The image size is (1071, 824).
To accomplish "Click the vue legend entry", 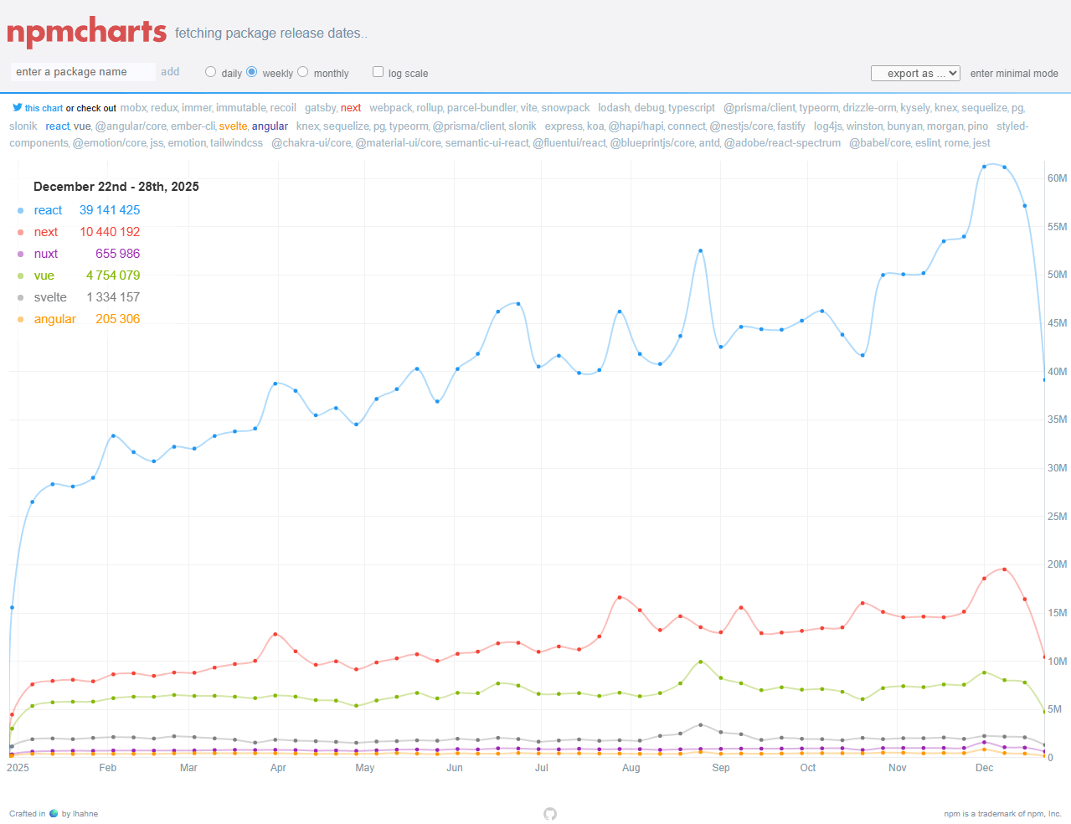I will 44,276.
